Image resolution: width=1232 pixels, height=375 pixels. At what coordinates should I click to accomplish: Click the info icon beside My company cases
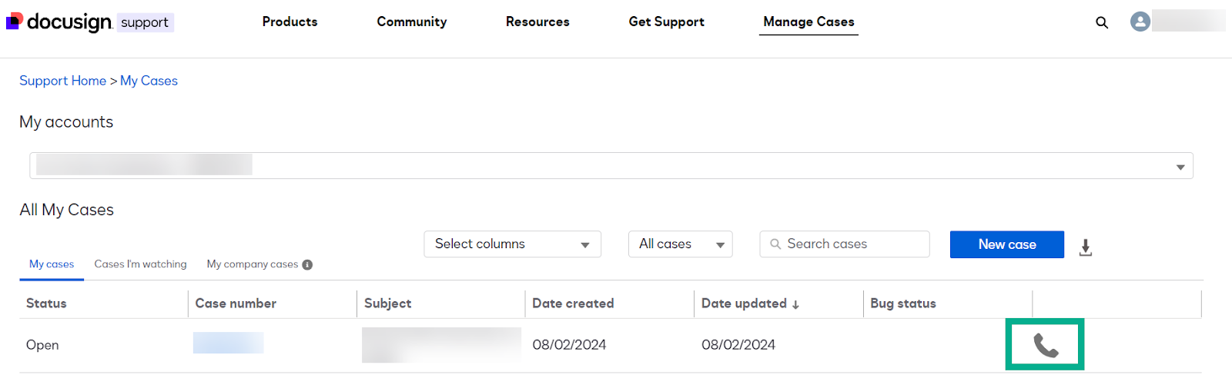pyautogui.click(x=307, y=265)
